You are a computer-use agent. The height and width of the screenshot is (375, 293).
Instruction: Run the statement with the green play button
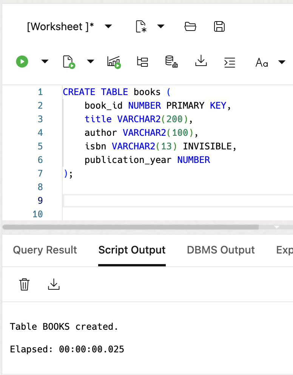tap(22, 62)
